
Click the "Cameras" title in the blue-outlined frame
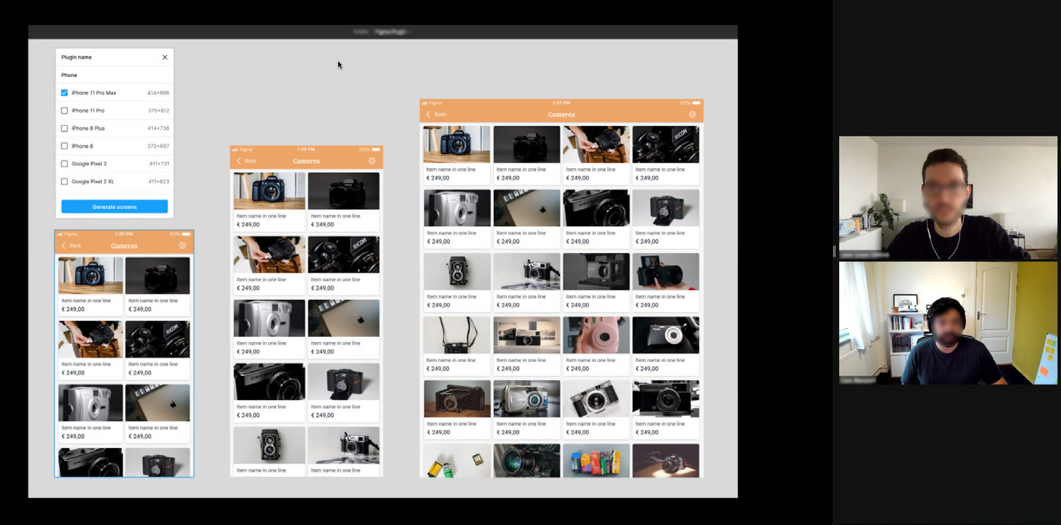[x=124, y=246]
